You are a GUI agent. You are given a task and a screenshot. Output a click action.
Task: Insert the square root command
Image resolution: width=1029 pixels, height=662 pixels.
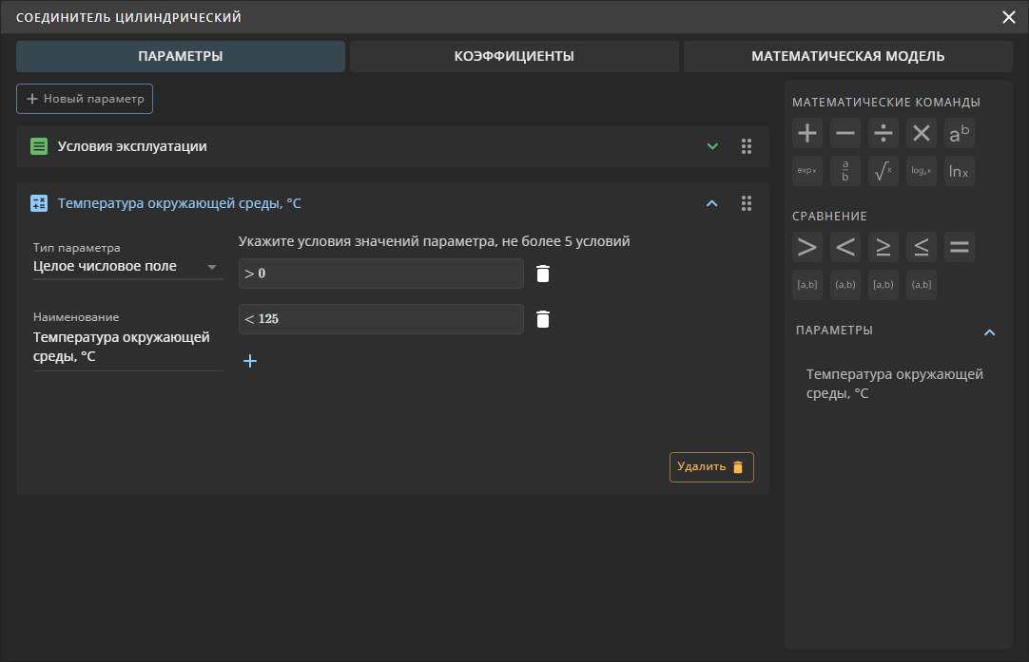883,171
